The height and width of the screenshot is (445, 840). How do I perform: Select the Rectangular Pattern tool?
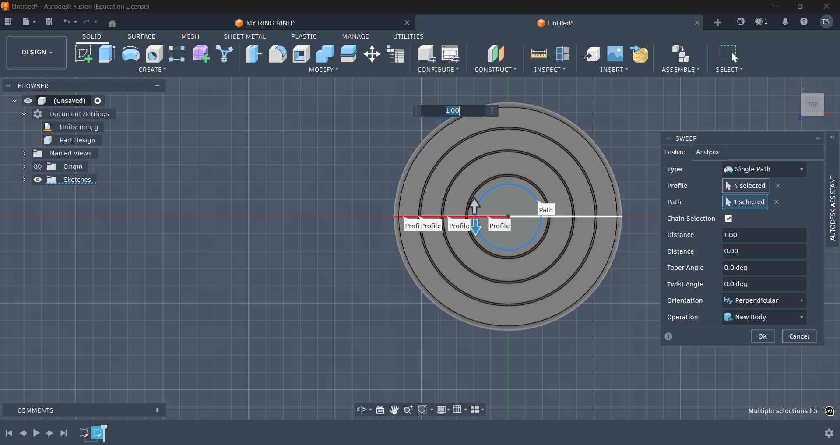177,54
